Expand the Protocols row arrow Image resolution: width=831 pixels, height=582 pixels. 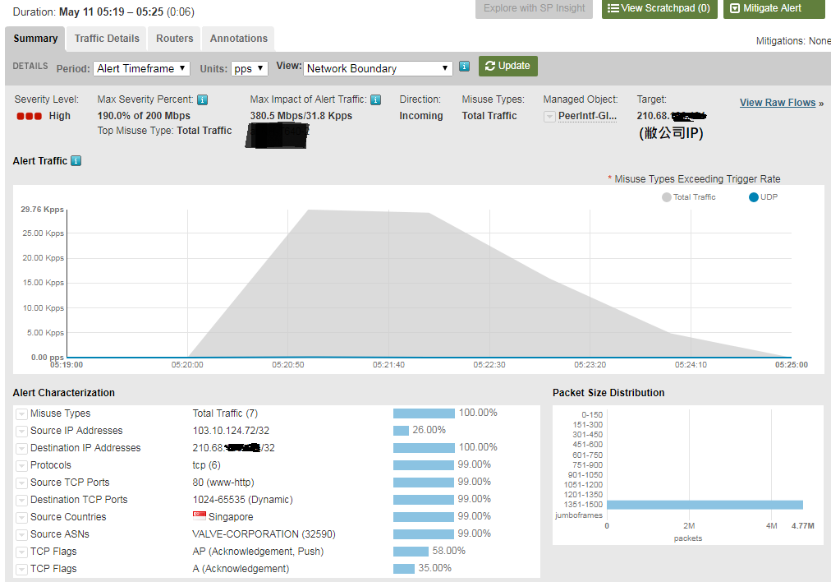click(21, 466)
